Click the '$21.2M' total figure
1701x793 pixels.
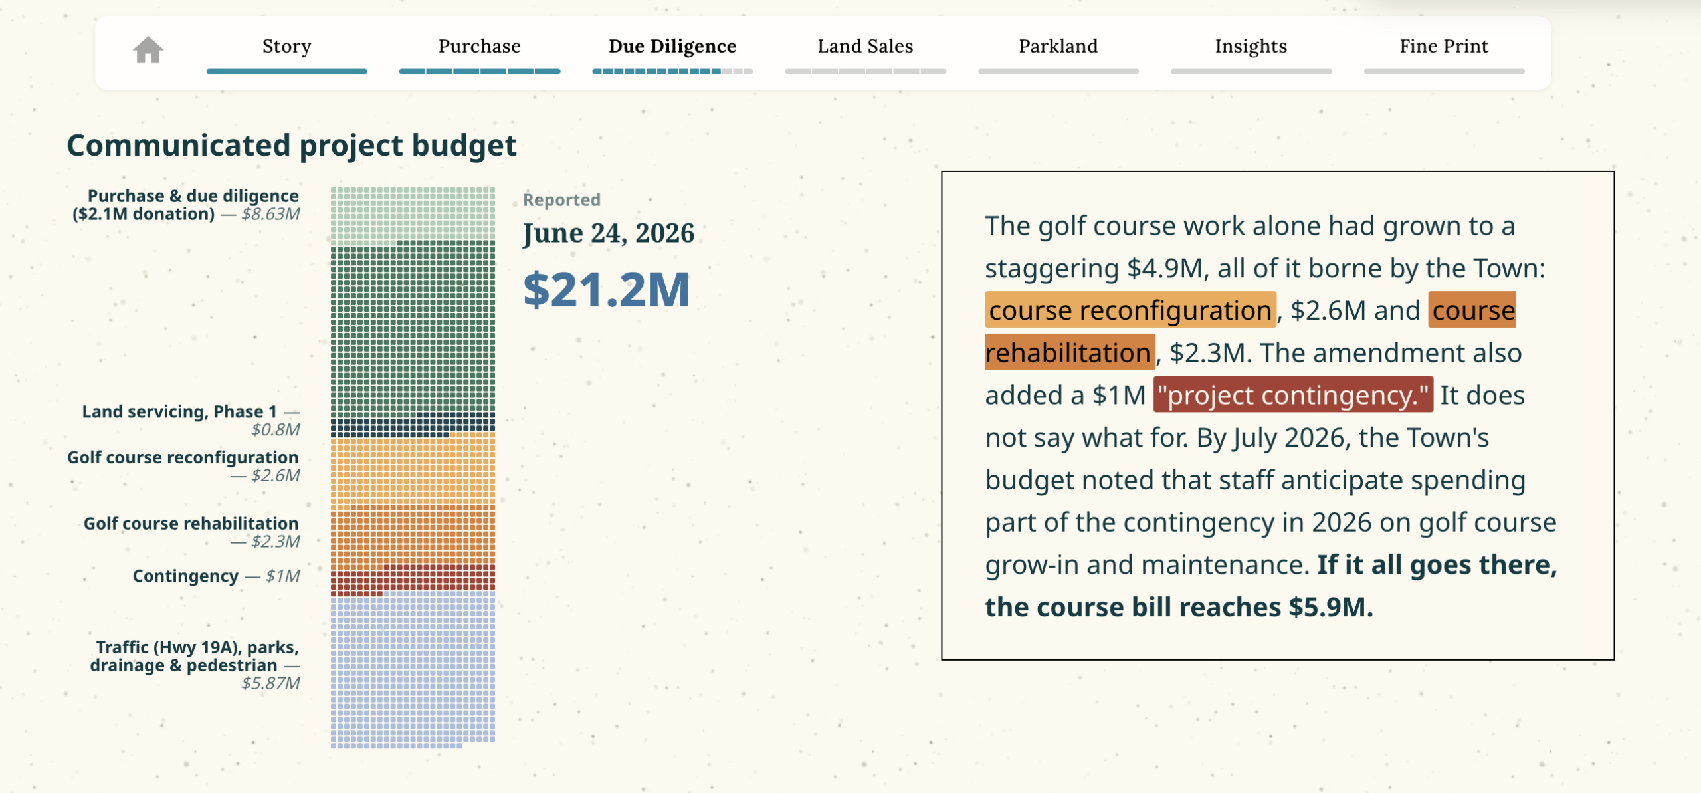point(607,290)
